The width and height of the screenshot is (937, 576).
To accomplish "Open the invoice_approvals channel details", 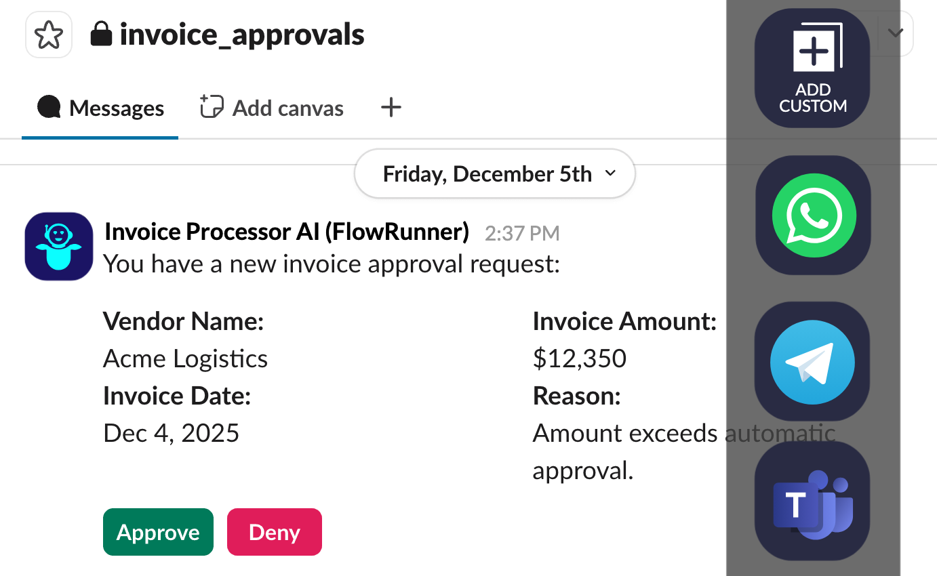I will pyautogui.click(x=242, y=35).
